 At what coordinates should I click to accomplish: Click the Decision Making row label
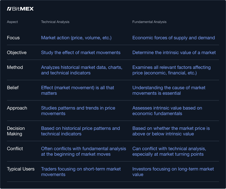(x=16, y=131)
